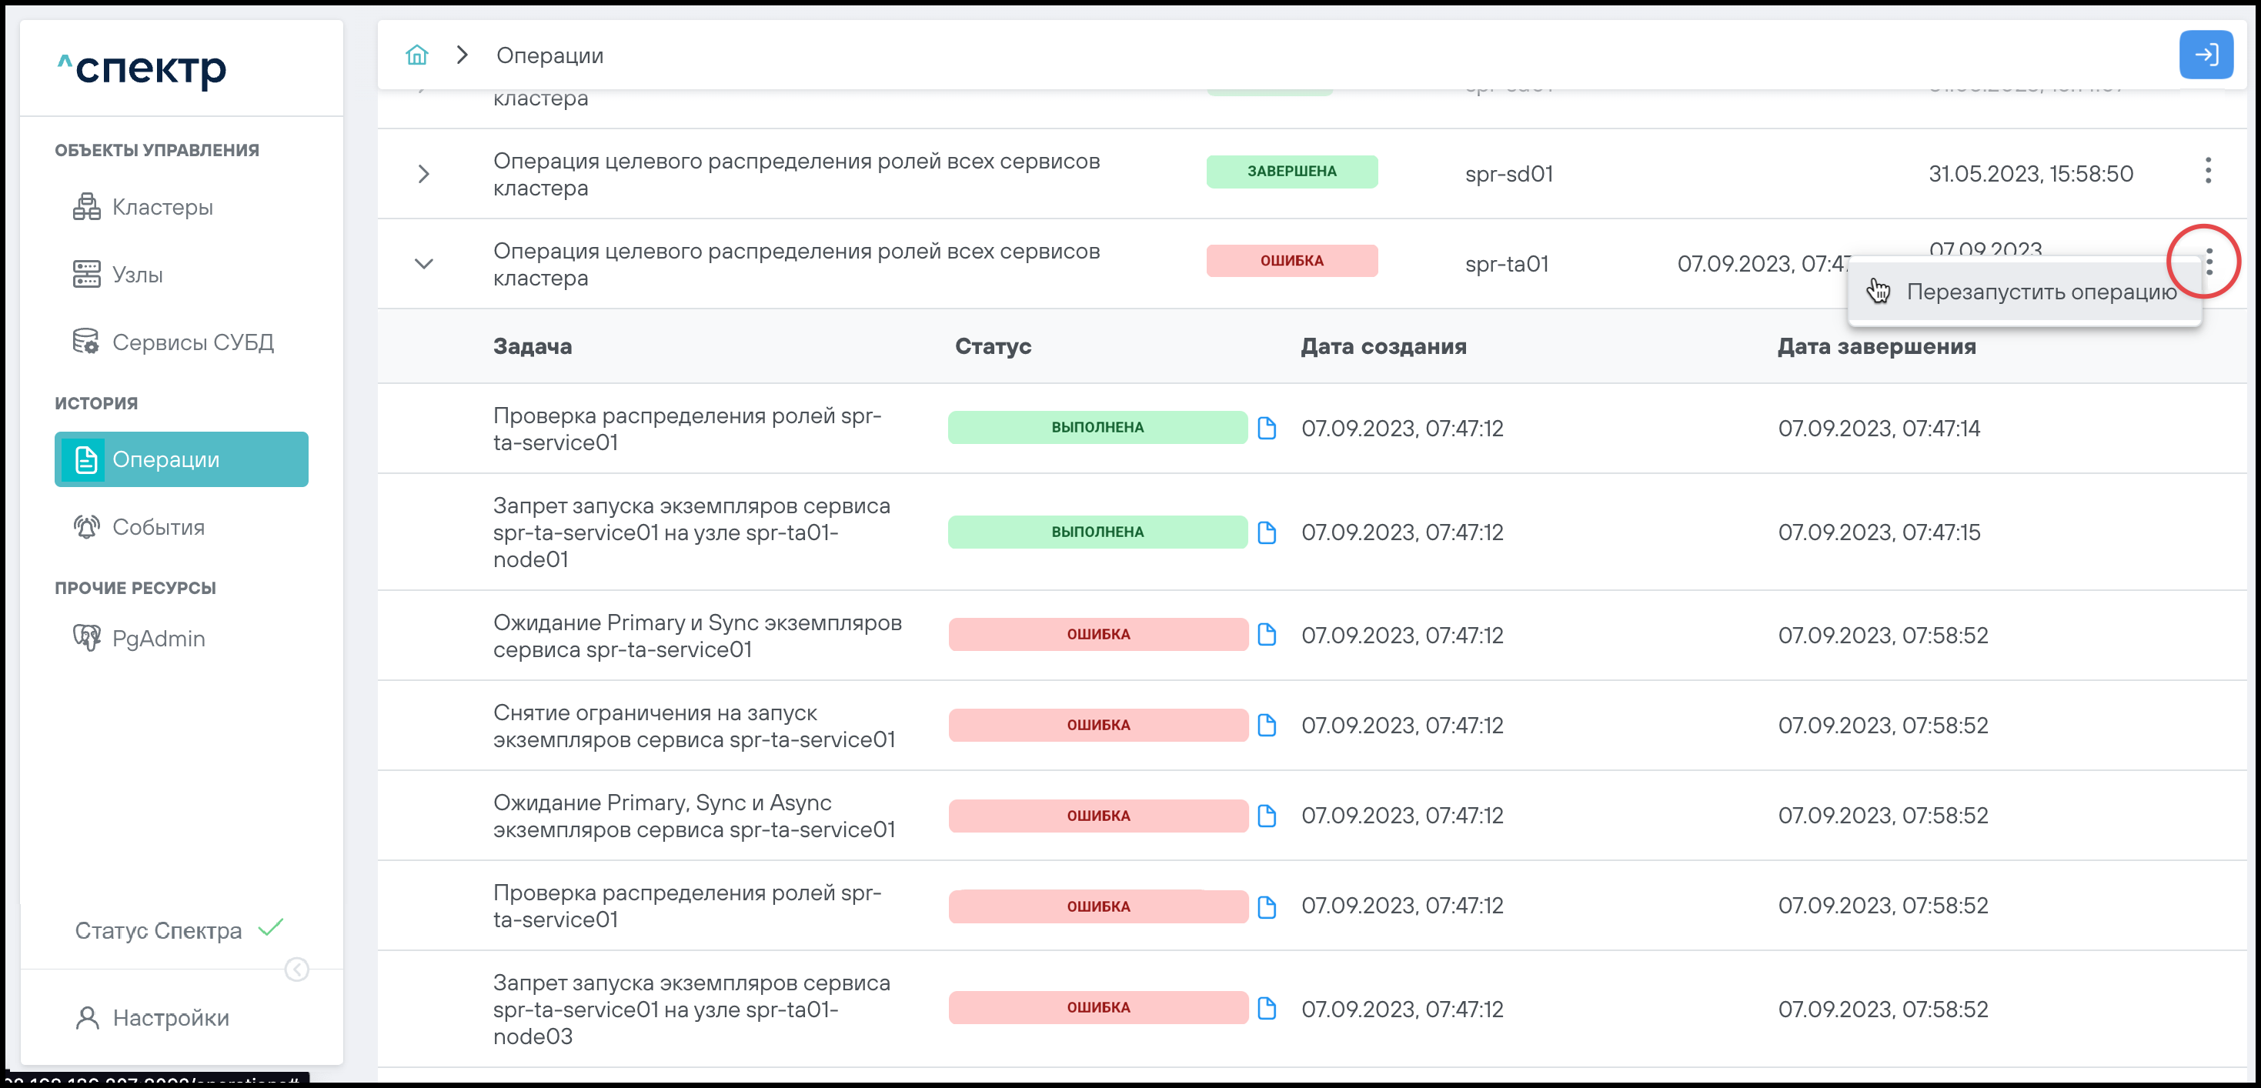2261x1088 pixels.
Task: Click the logout icon button
Action: (x=2205, y=55)
